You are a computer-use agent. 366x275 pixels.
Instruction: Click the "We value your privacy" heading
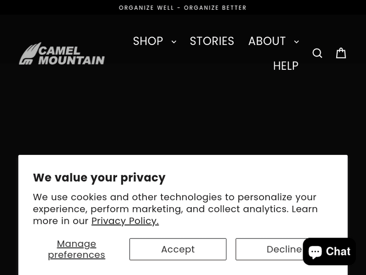[x=99, y=177]
